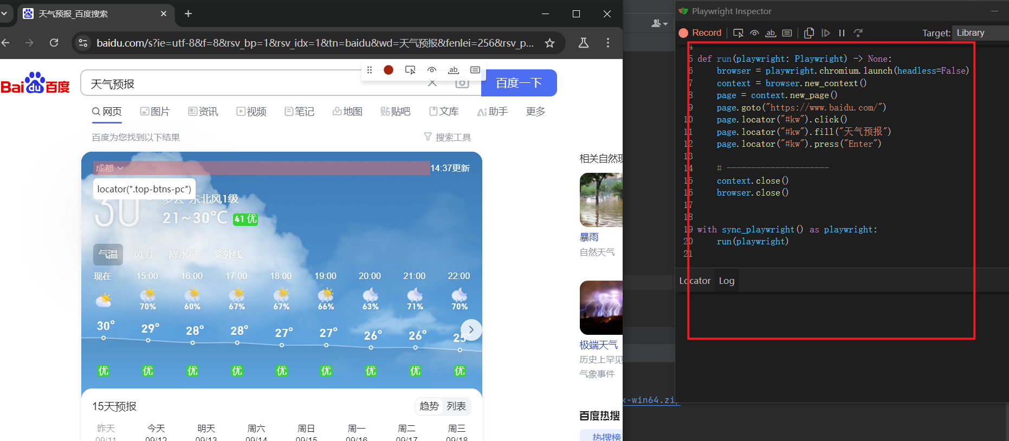The width and height of the screenshot is (1009, 441).
Task: Click pick locator icon in page overlay
Action: (x=410, y=70)
